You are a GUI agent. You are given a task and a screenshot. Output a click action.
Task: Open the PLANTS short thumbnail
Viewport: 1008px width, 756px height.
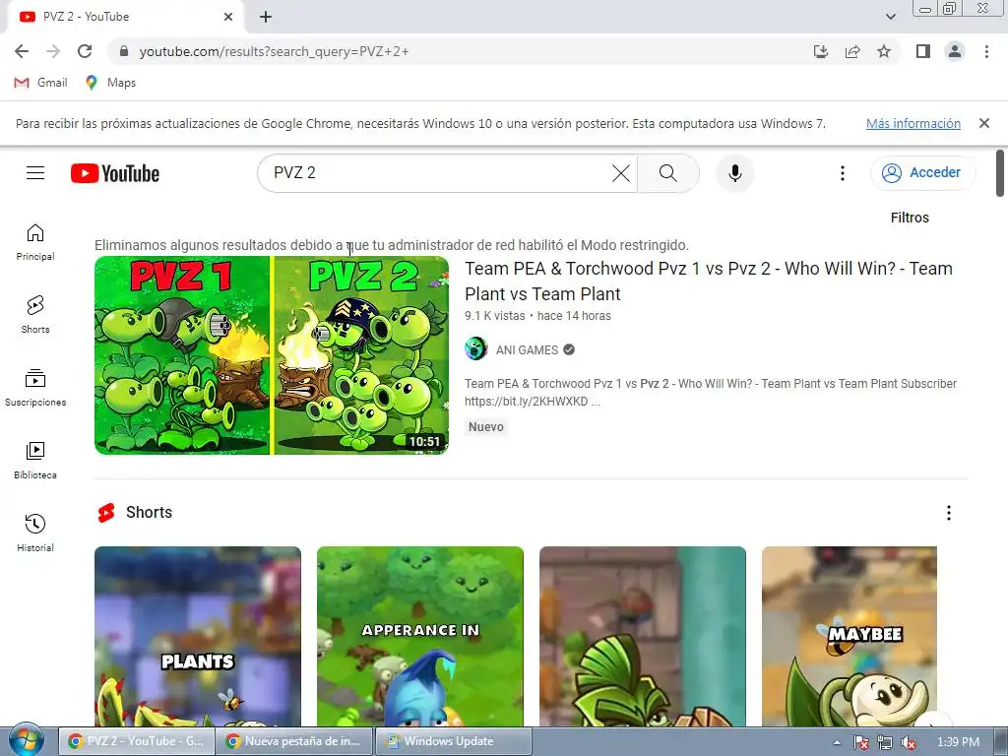197,637
